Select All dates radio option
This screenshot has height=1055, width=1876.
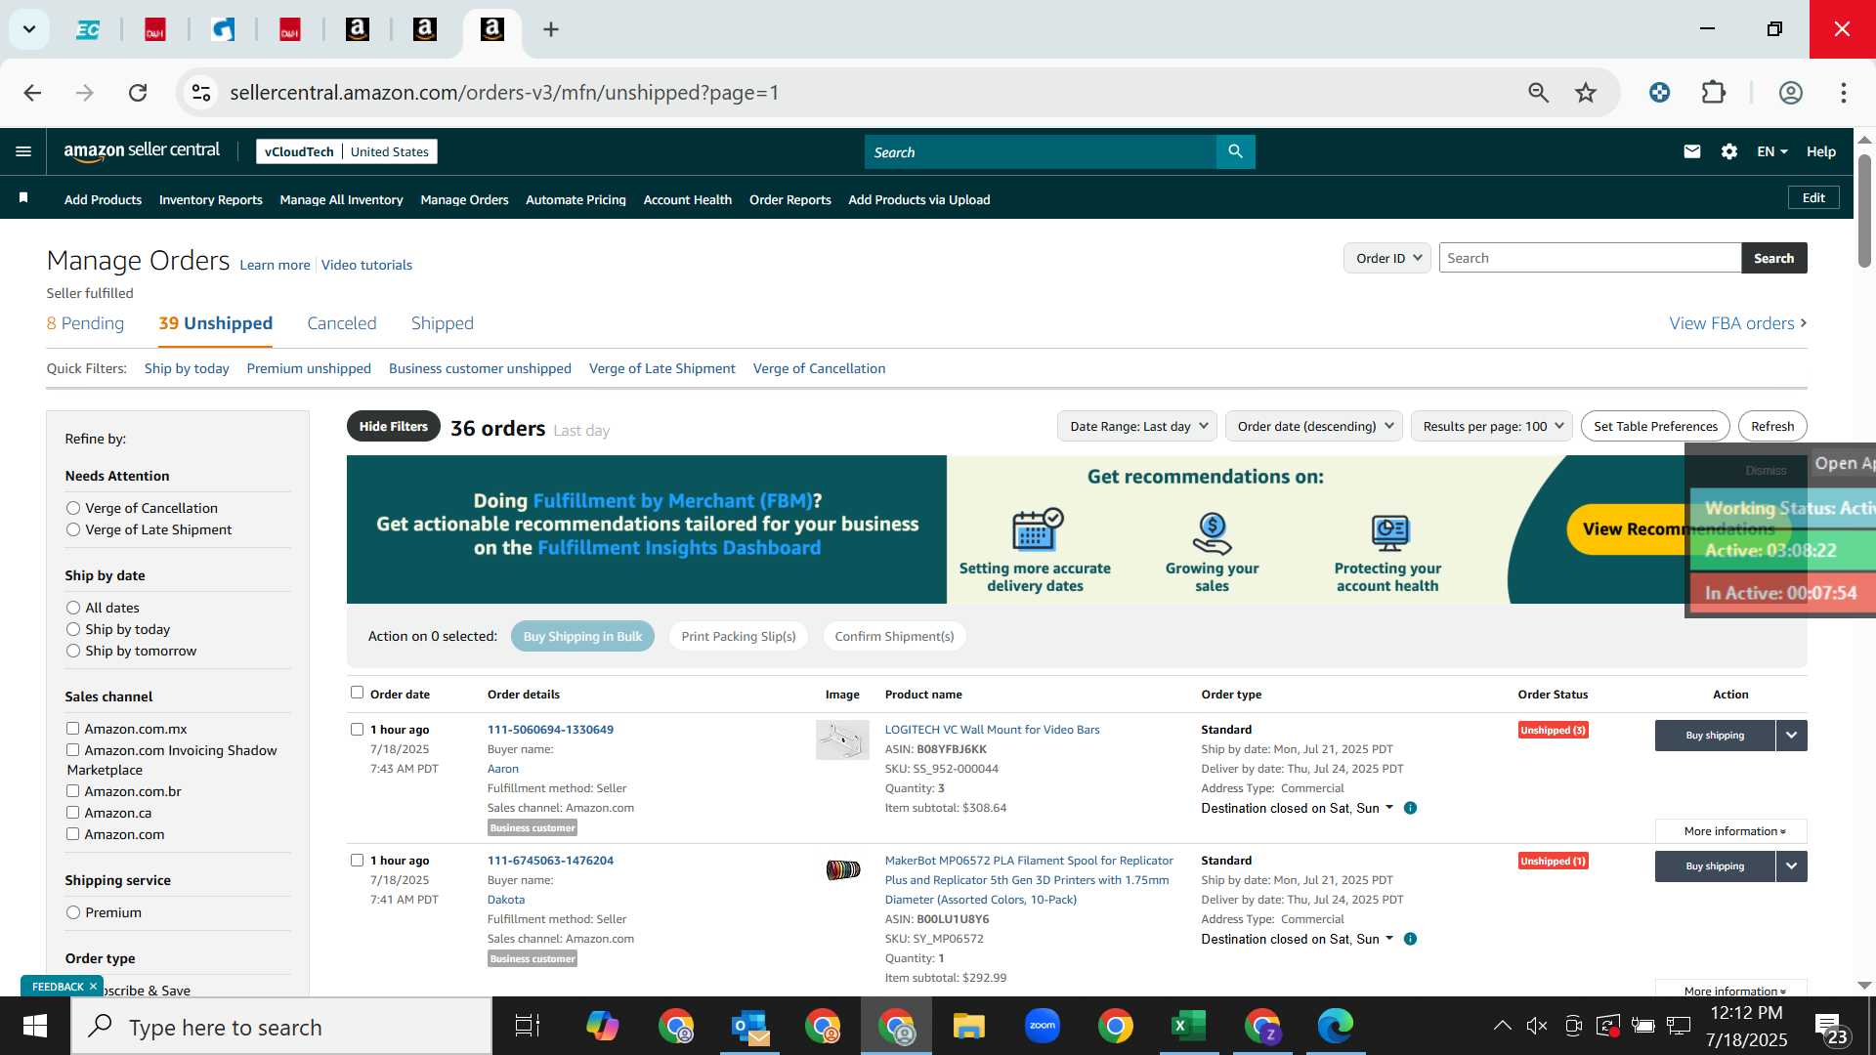pos(73,608)
